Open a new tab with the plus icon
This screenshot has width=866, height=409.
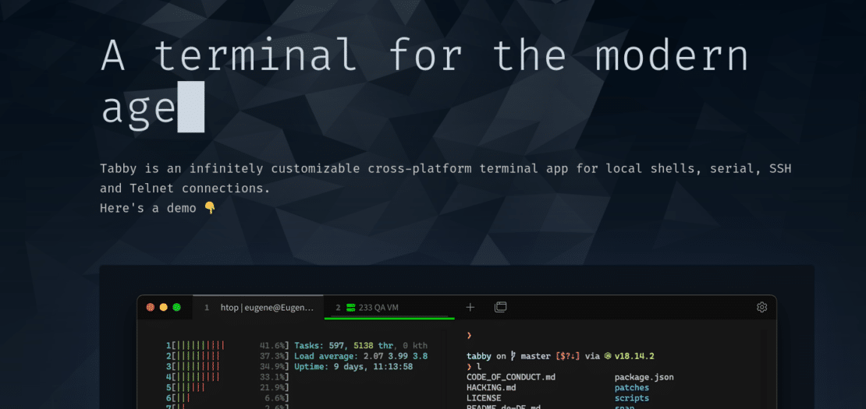[470, 308]
